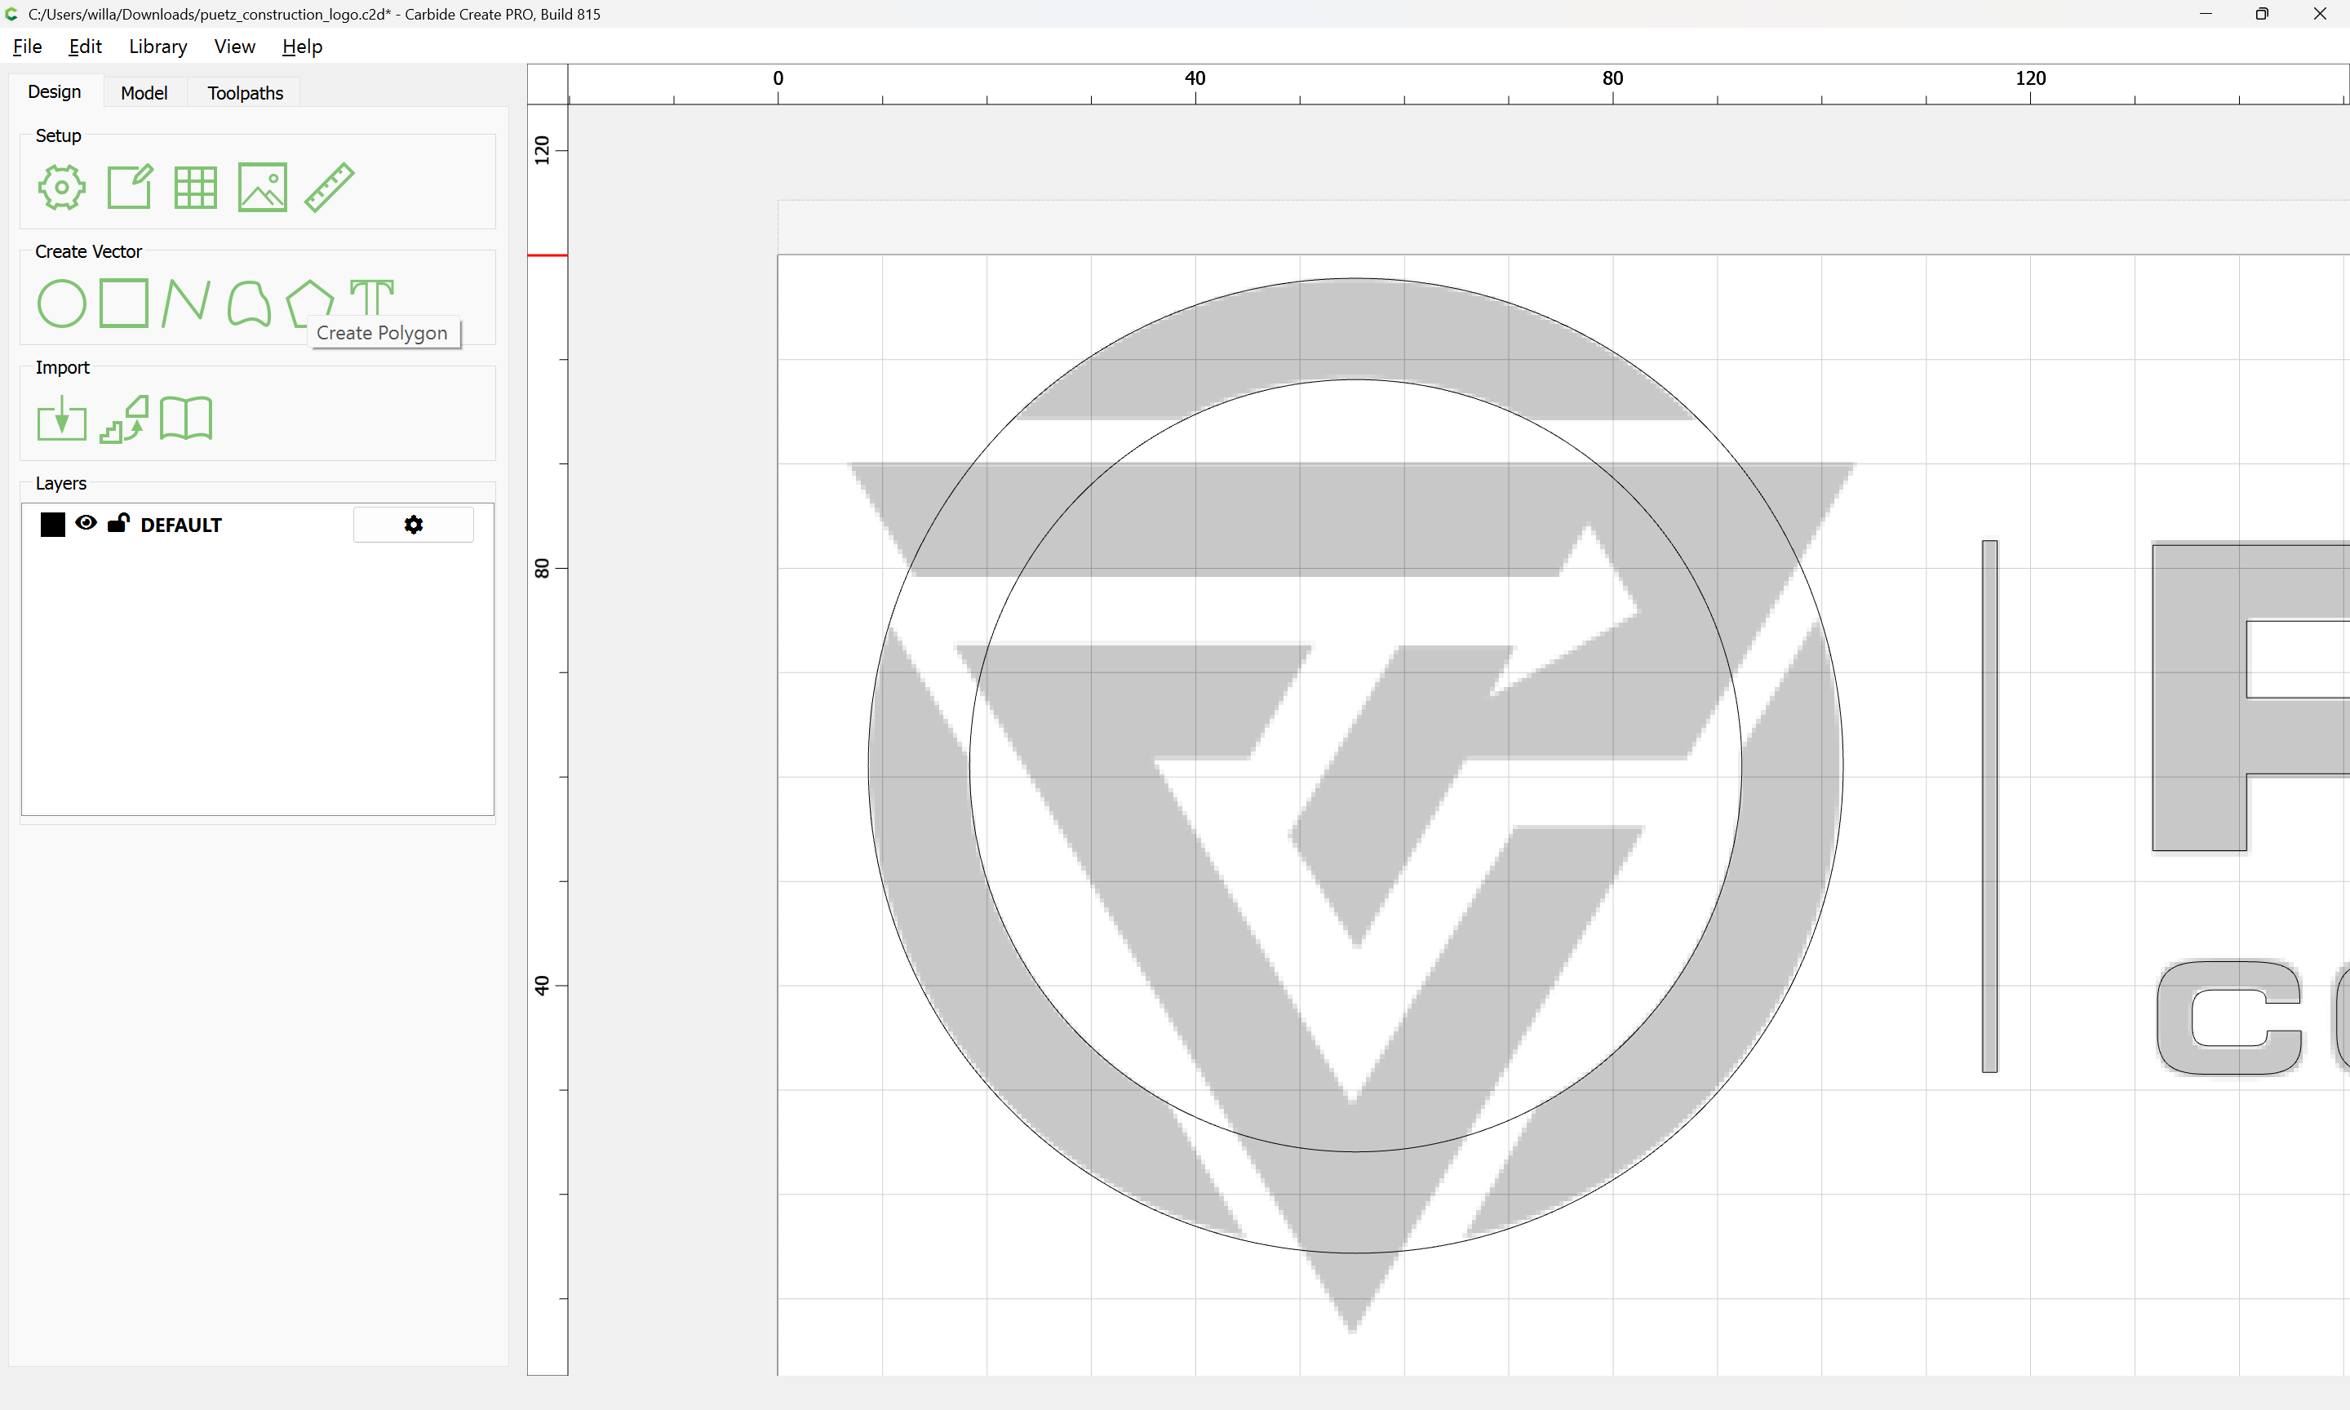Switch to the Model tab

coord(144,92)
